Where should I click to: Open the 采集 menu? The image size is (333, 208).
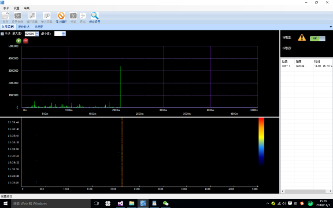coord(26,8)
